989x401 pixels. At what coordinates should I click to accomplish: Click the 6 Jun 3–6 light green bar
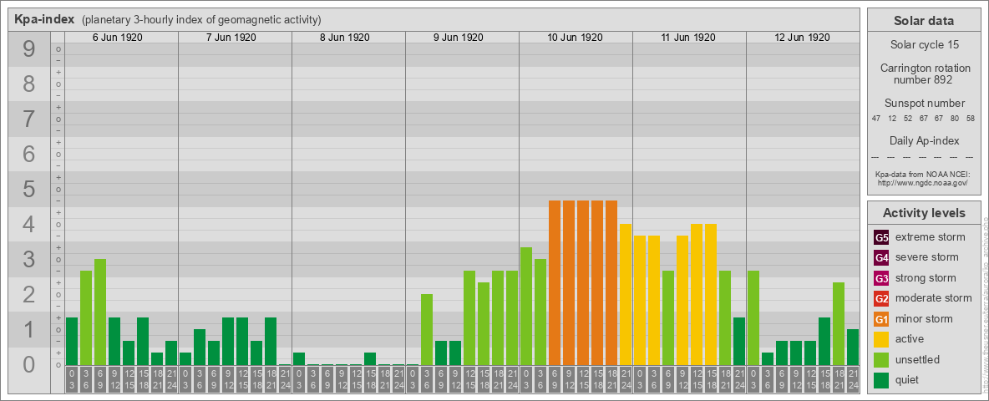pos(86,317)
